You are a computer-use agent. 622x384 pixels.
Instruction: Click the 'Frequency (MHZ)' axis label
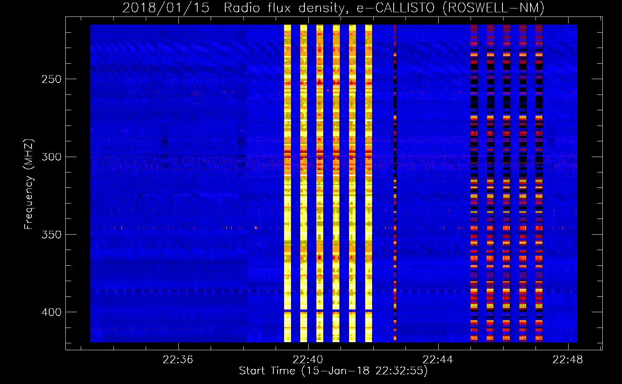click(x=29, y=184)
